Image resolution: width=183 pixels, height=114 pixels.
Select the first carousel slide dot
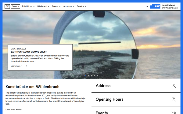click(x=85, y=75)
